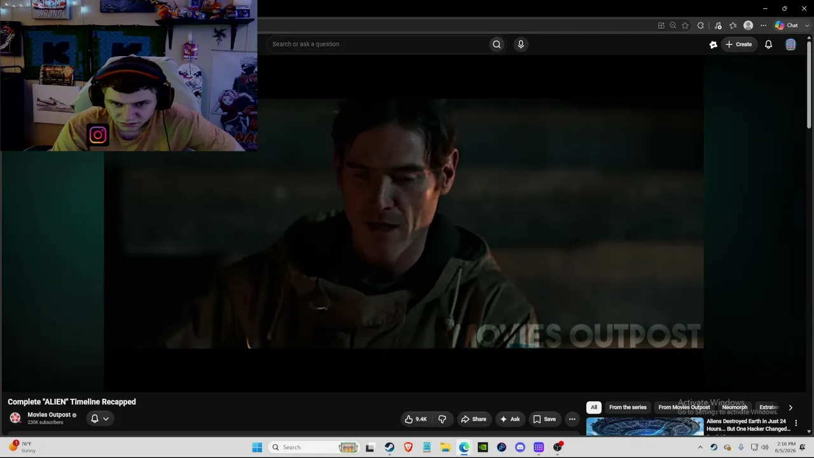
Task: Open the purple grid app on the taskbar
Action: tap(539, 447)
